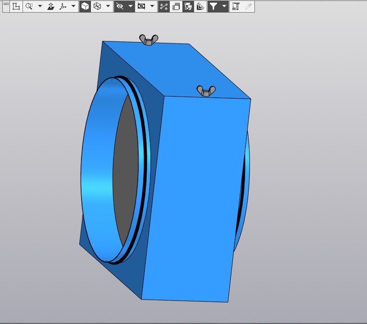Open the crane-shaped properties table icon
This screenshot has height=324, width=367.
pyautogui.click(x=236, y=6)
